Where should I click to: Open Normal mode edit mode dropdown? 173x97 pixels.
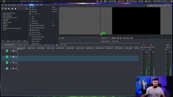[x=11, y=45]
